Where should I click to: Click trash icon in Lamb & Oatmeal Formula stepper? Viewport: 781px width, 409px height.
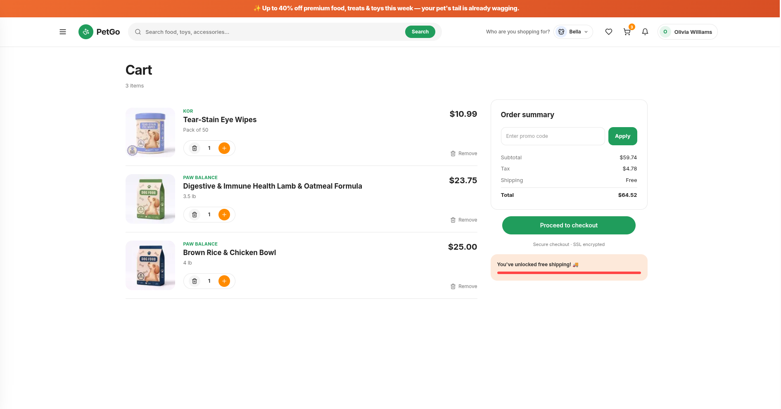(x=195, y=215)
